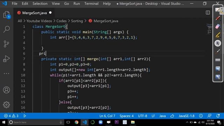
Task: Change encoding via UTF-8
Action: coord(142,116)
